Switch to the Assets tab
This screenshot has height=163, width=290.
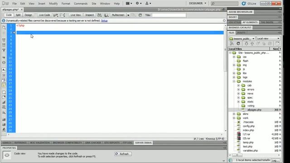(241, 33)
